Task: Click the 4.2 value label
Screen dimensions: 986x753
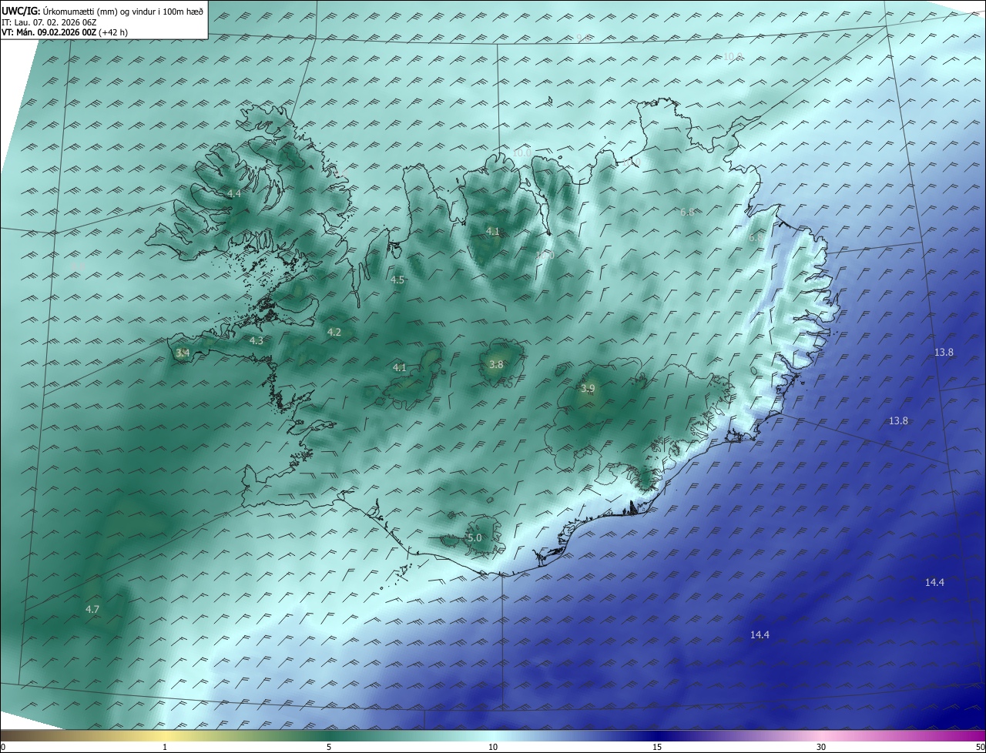Action: (334, 333)
